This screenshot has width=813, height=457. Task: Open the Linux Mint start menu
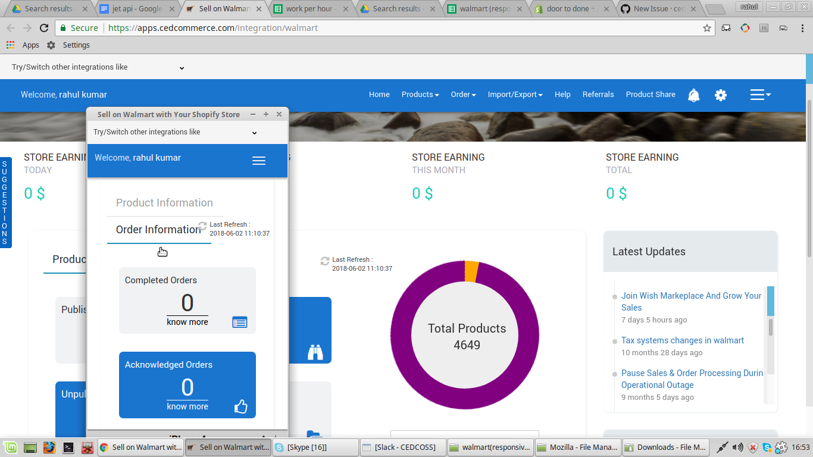coord(10,447)
